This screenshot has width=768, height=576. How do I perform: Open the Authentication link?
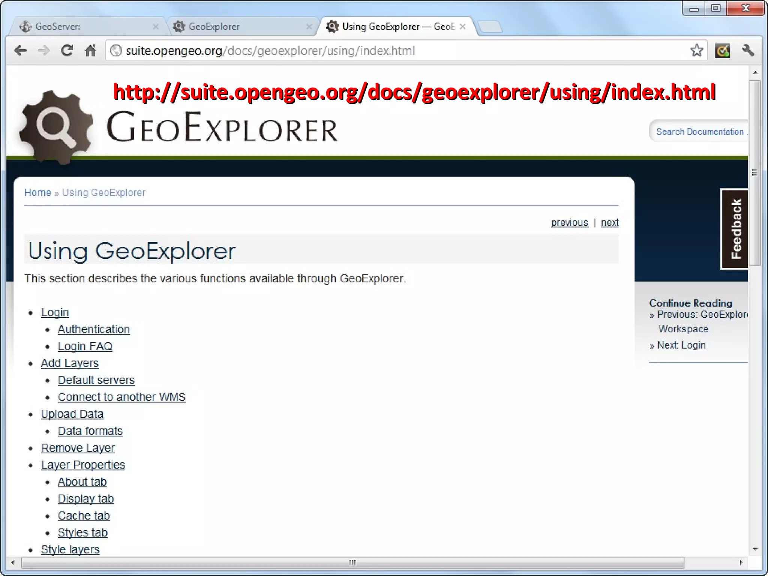[x=94, y=329]
